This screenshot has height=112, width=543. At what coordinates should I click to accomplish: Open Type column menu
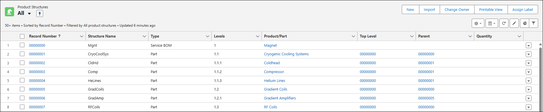click(x=208, y=36)
